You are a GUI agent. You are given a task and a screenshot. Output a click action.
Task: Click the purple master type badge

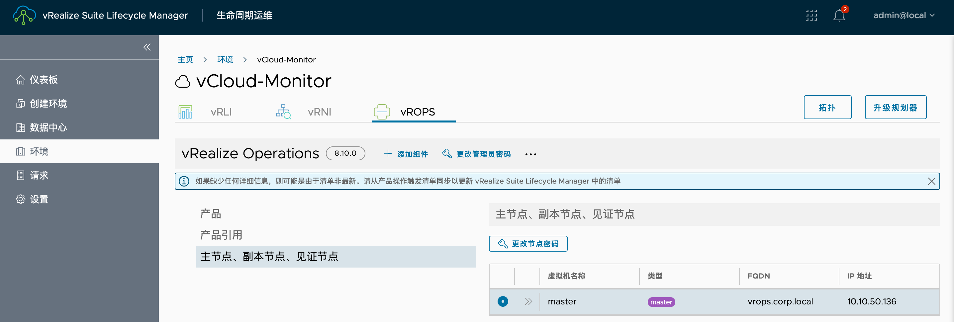661,302
